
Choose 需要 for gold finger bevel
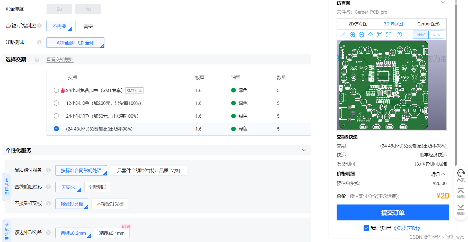tap(88, 26)
